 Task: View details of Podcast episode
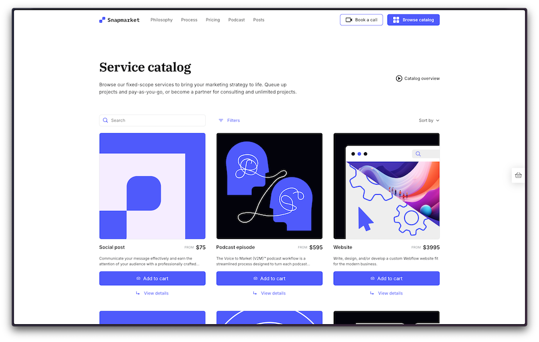(x=273, y=293)
